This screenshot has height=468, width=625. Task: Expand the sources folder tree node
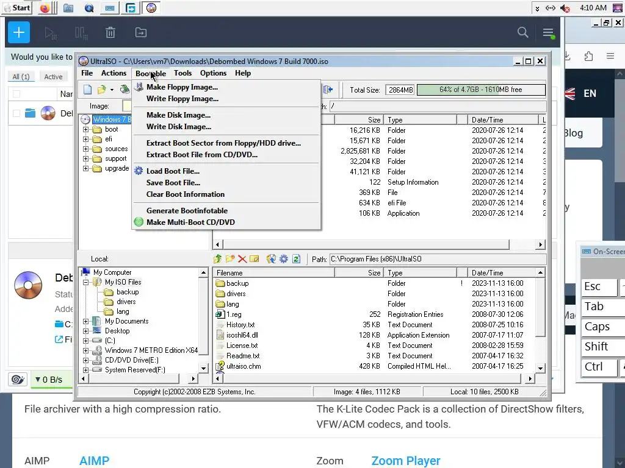pos(85,149)
